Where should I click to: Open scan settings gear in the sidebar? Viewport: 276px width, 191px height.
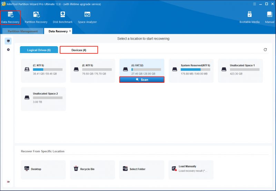coord(8,50)
